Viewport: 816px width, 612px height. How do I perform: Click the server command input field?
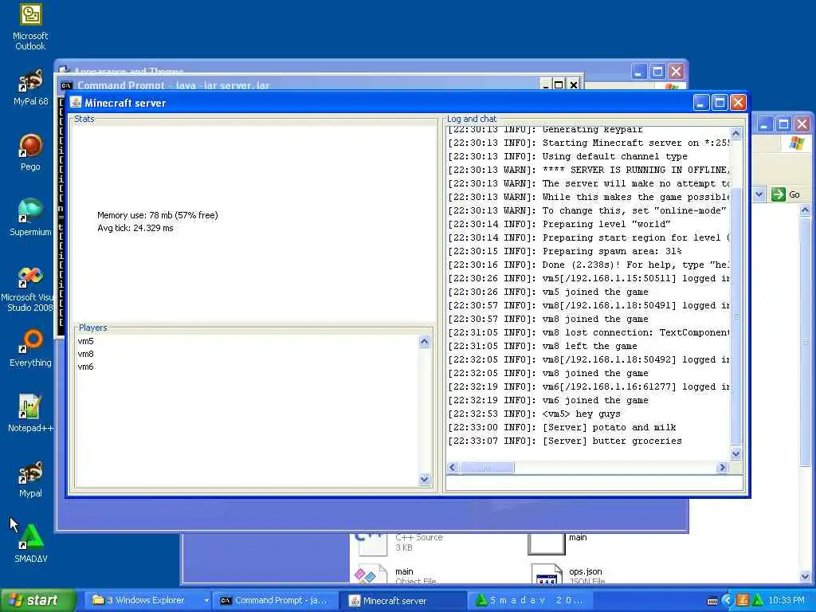(594, 482)
